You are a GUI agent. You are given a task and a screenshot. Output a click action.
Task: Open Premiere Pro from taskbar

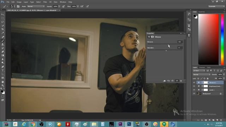click(120, 124)
